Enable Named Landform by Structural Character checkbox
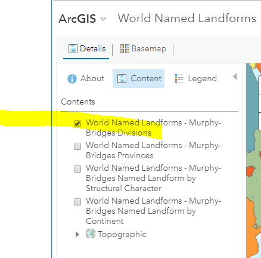The height and width of the screenshot is (258, 261). click(77, 169)
